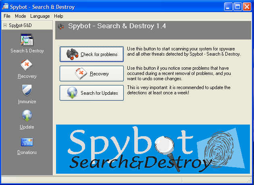Viewport: 254px width, 185px height.
Task: Maximize the Spybot window
Action: 237,7
